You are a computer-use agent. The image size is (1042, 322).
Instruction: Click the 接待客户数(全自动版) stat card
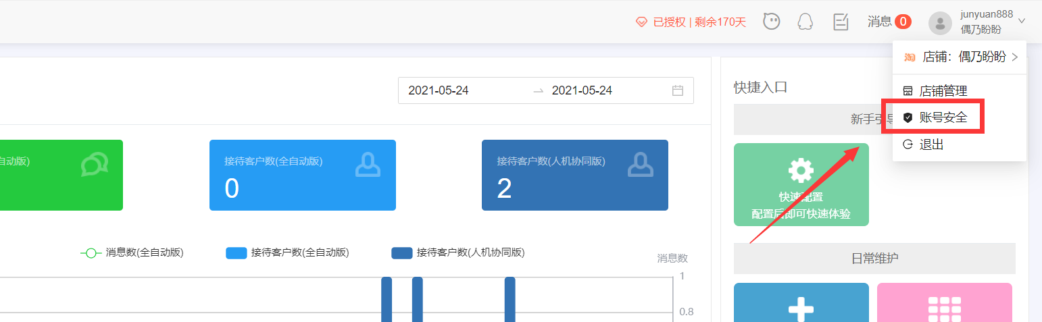(x=303, y=175)
